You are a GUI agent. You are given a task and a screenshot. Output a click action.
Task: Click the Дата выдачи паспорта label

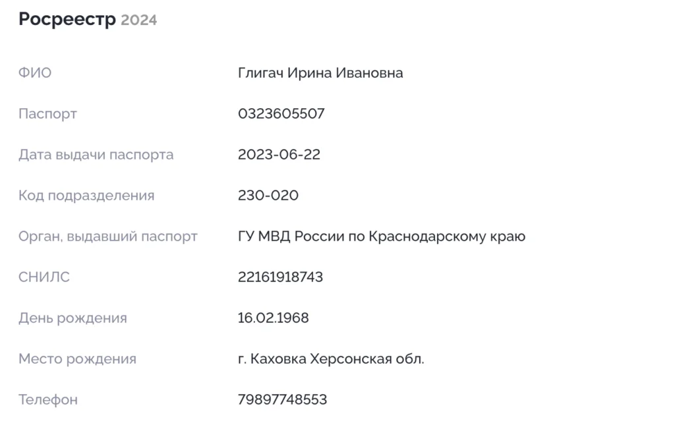tap(96, 155)
